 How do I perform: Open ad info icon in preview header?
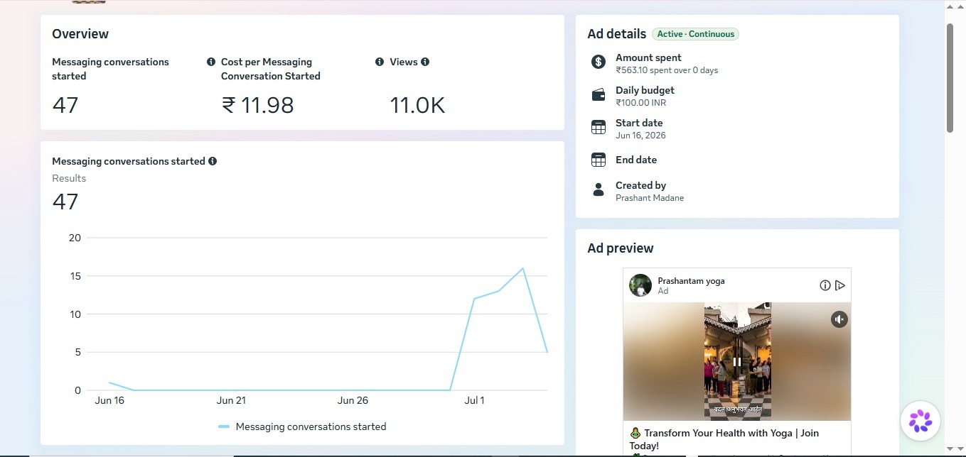coord(825,285)
